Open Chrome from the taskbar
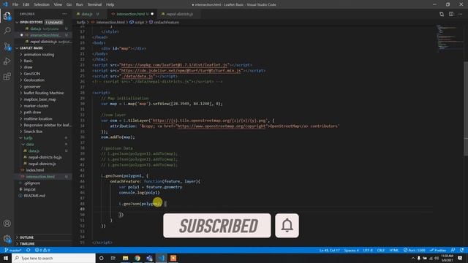Viewport: 468px width, 263px height. coord(137,258)
